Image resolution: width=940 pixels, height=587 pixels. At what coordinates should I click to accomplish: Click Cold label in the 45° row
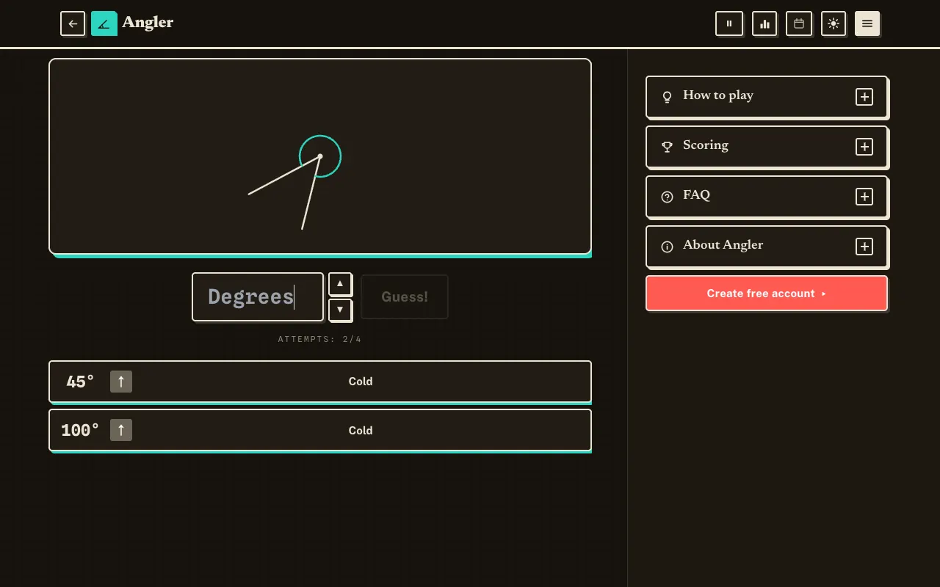(x=361, y=382)
